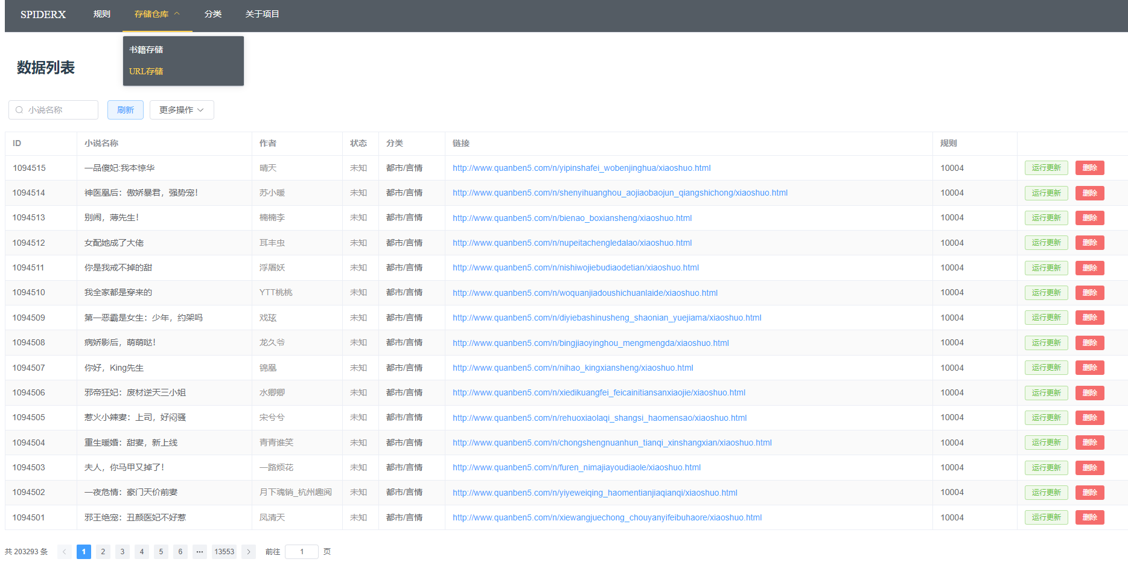1128x585 pixels.
Task: Go to previous page arrow in pagination
Action: tap(65, 552)
